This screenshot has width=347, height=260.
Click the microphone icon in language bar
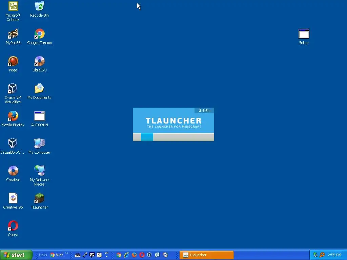pos(85,255)
